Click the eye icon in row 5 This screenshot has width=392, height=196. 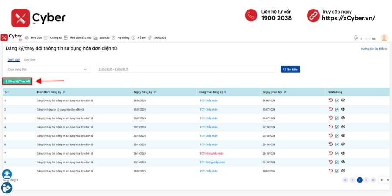[x=343, y=136]
